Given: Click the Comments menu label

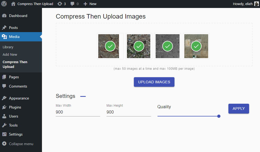Looking at the screenshot, I should tap(18, 86).
